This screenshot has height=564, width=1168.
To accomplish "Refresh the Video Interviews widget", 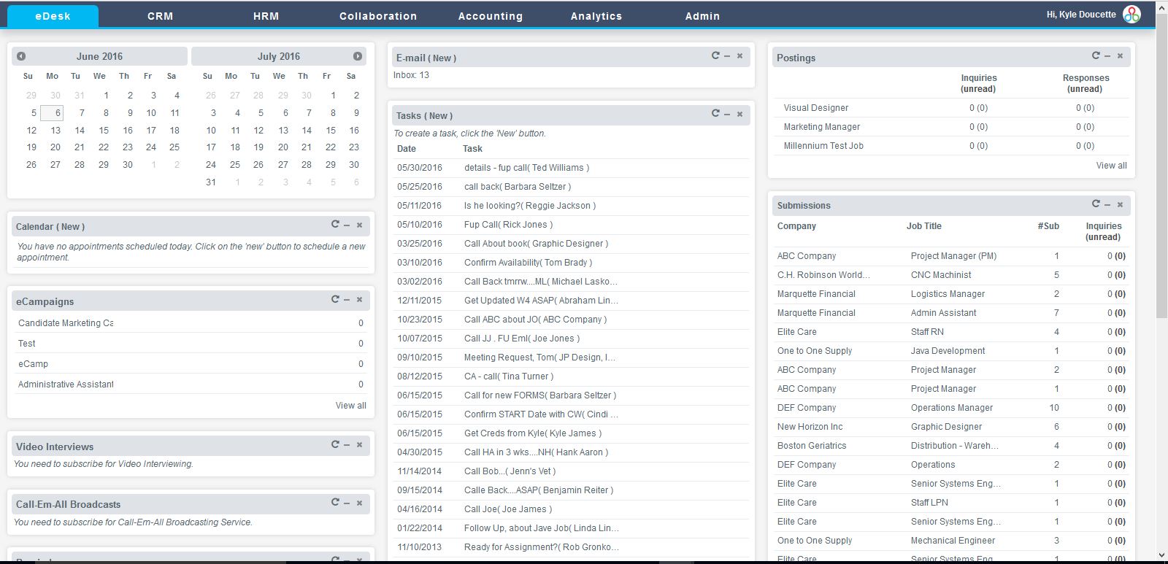I will [335, 444].
